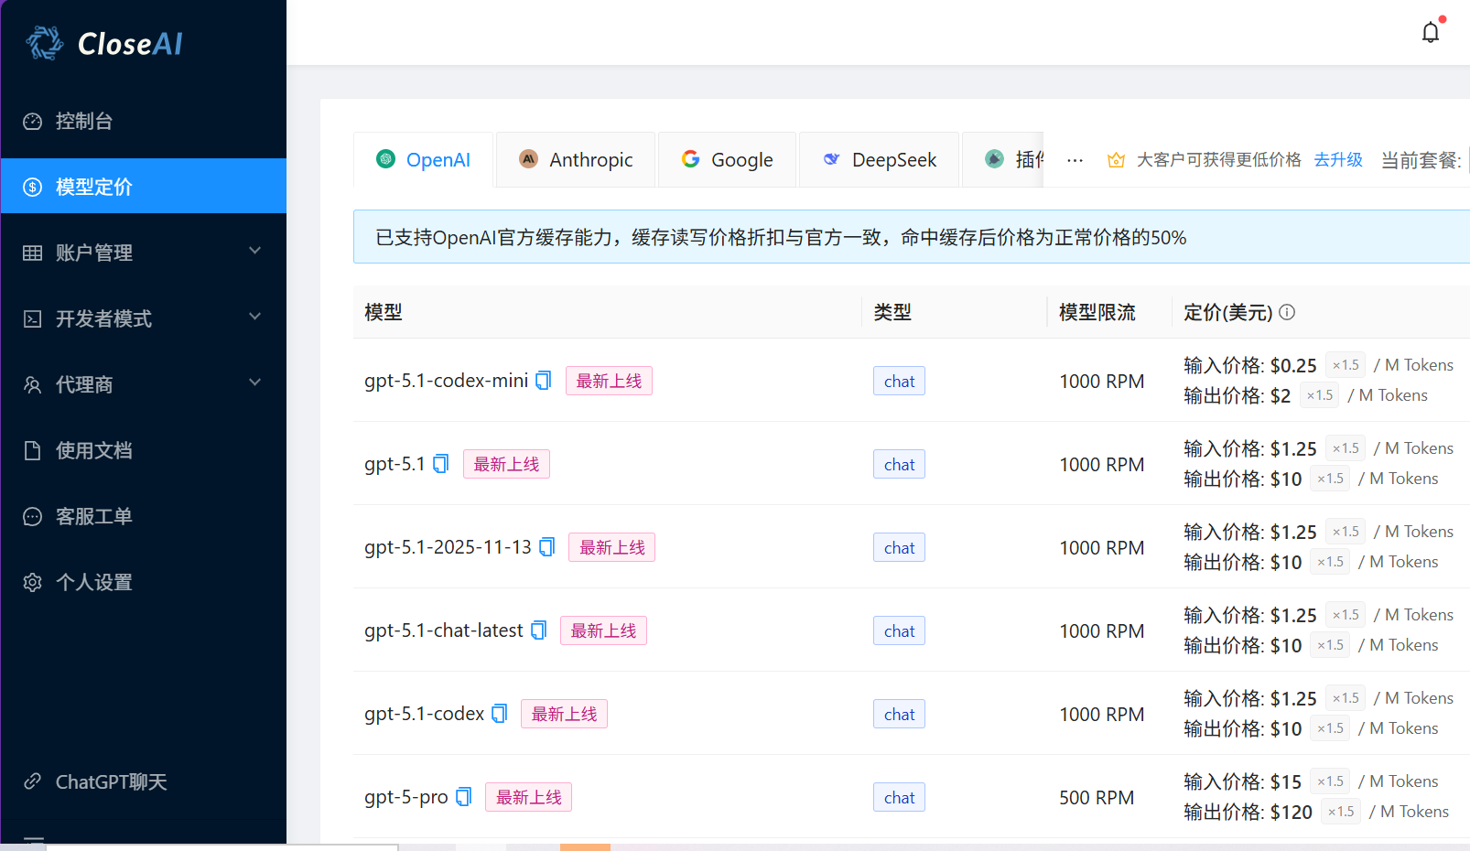
Task: Expand the 开发者模式 submenu arrow
Action: (x=255, y=317)
